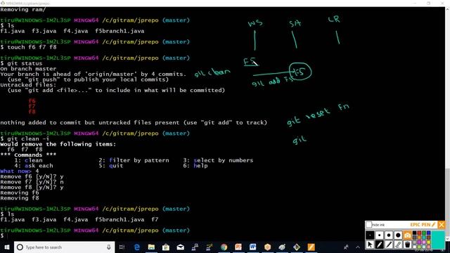450x253 pixels.
Task: Open PowerPoint from the taskbar
Action: coord(238,247)
